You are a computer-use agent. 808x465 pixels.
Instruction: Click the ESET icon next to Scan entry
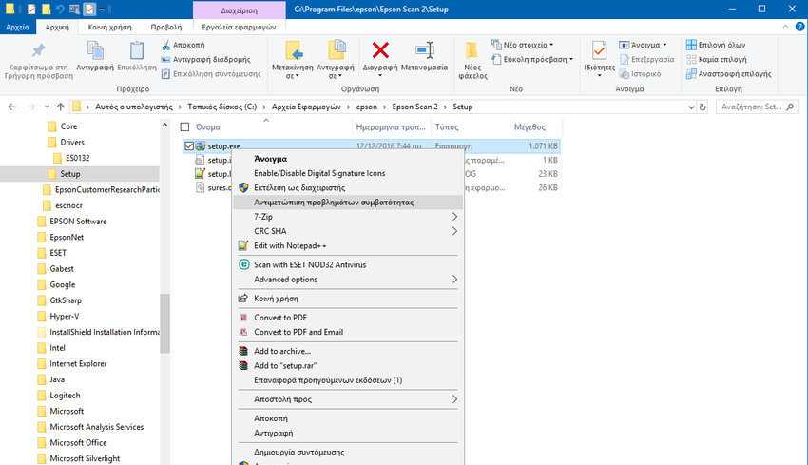click(x=243, y=264)
